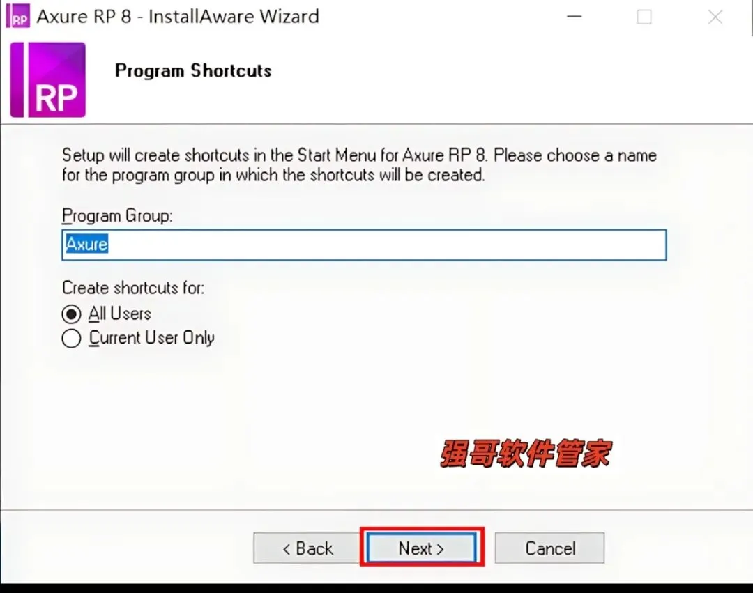Click empty space inside Program Group field

(384, 245)
